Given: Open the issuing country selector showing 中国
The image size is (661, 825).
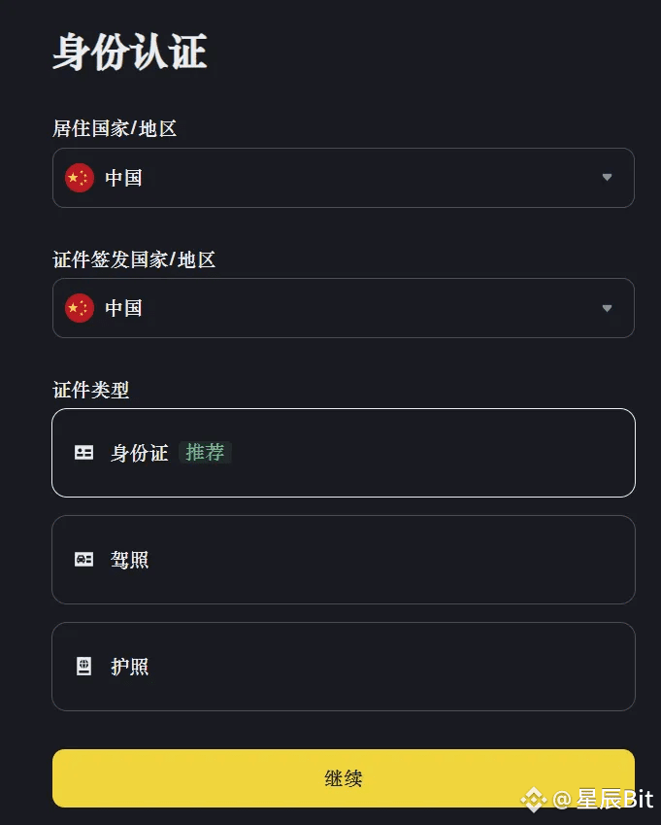Looking at the screenshot, I should coord(343,308).
